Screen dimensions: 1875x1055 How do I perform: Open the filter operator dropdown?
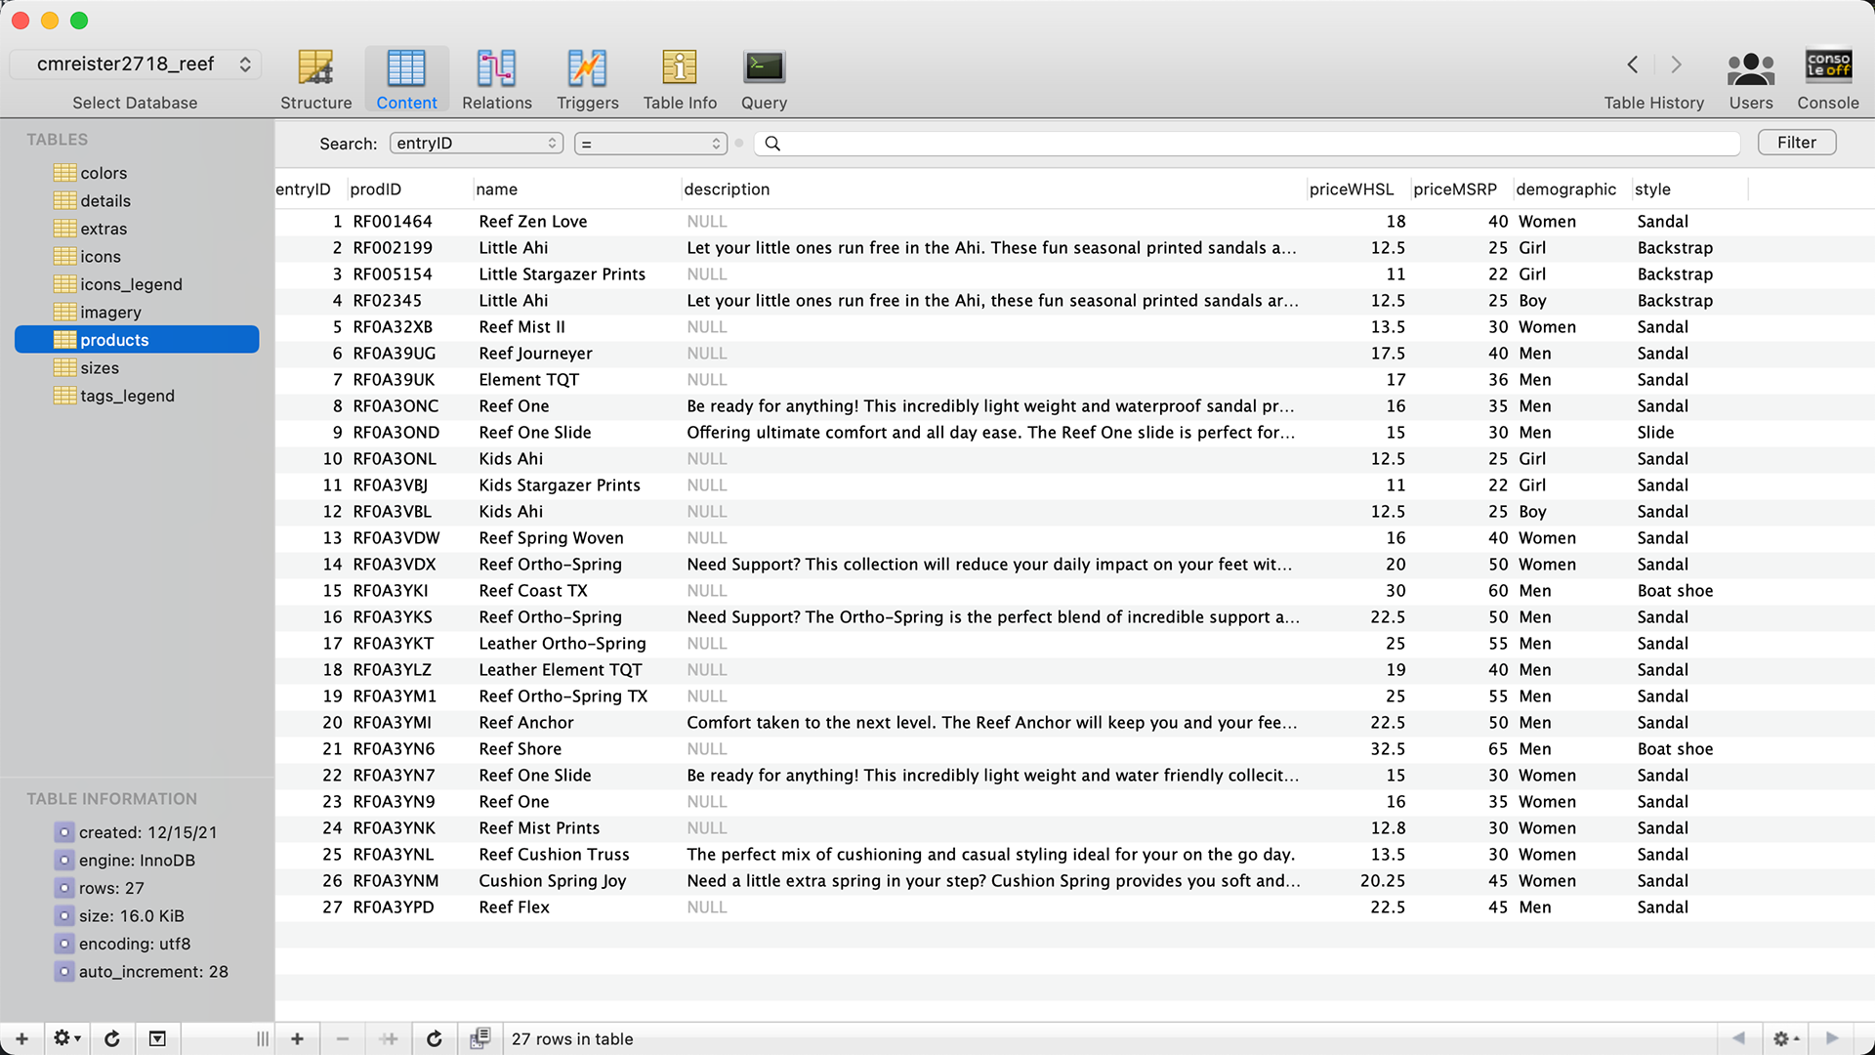(650, 144)
